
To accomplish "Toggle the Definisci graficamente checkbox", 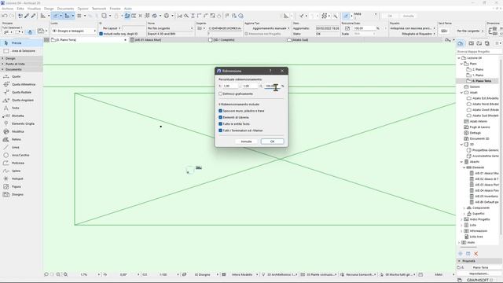I will pyautogui.click(x=220, y=94).
